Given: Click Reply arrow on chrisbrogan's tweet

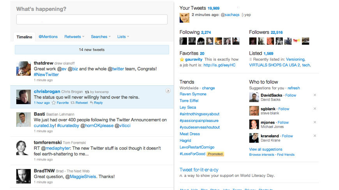Looking at the screenshot, I should coord(92,103).
